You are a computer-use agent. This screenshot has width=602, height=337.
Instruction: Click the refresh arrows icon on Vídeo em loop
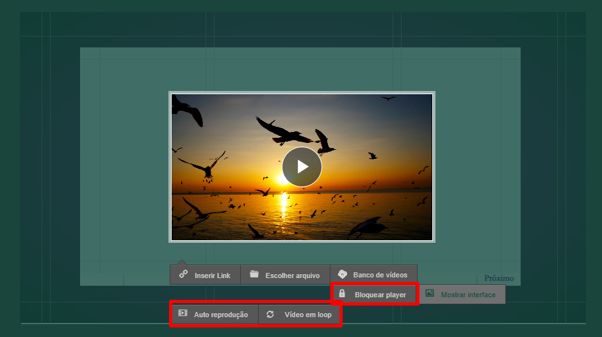270,315
